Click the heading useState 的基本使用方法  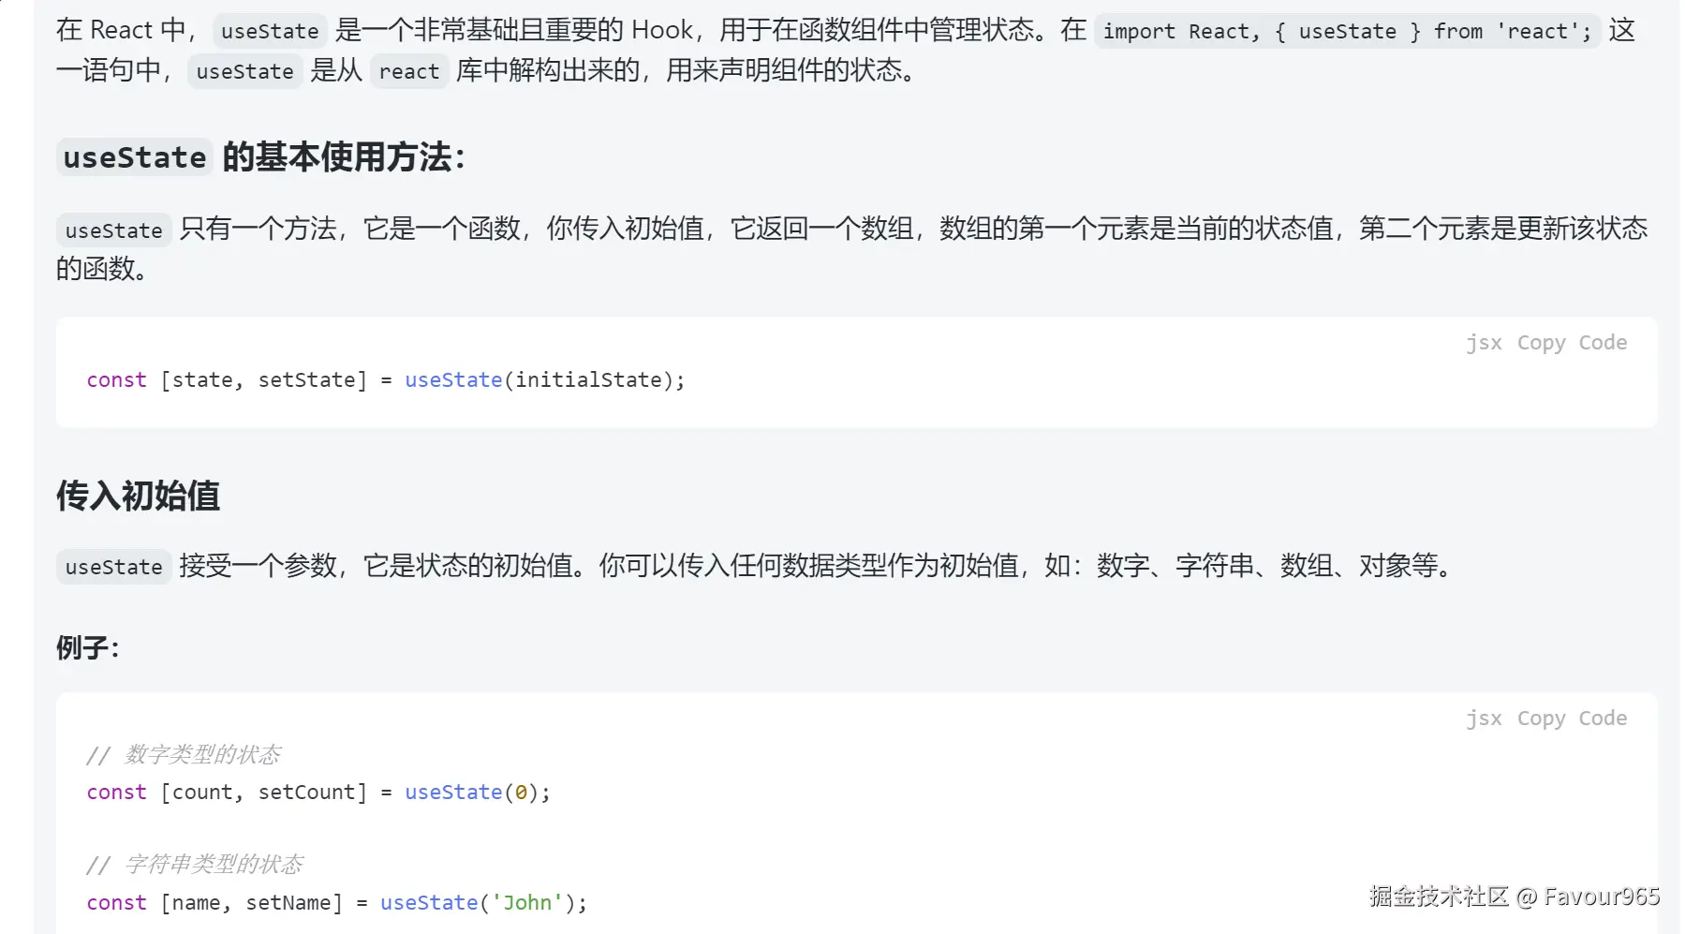tap(262, 157)
